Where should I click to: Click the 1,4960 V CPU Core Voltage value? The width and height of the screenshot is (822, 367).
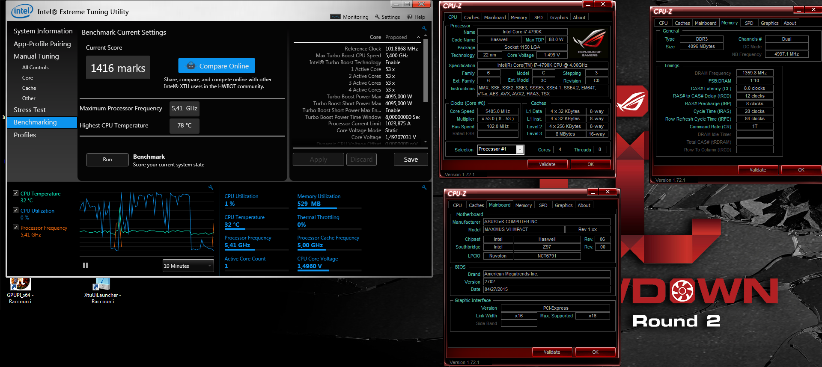click(310, 266)
